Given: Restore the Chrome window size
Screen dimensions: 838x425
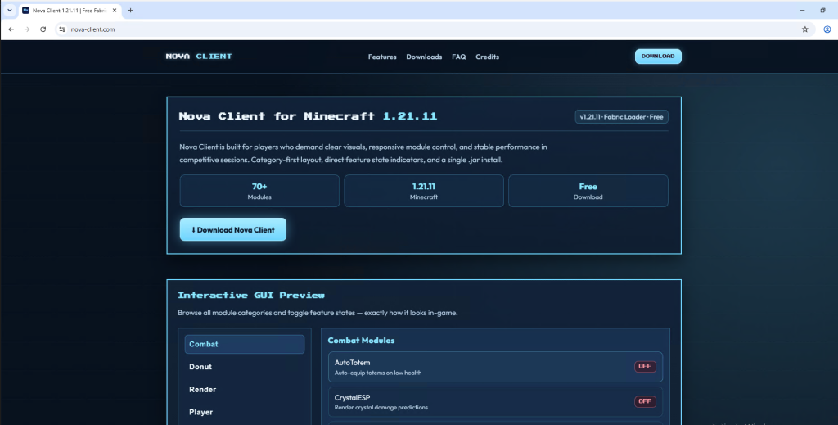Looking at the screenshot, I should pos(822,10).
